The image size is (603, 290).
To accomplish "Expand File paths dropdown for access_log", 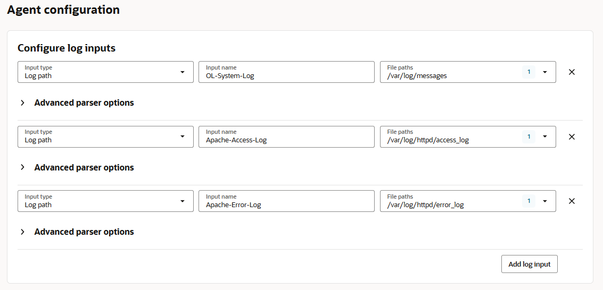I will pyautogui.click(x=544, y=137).
